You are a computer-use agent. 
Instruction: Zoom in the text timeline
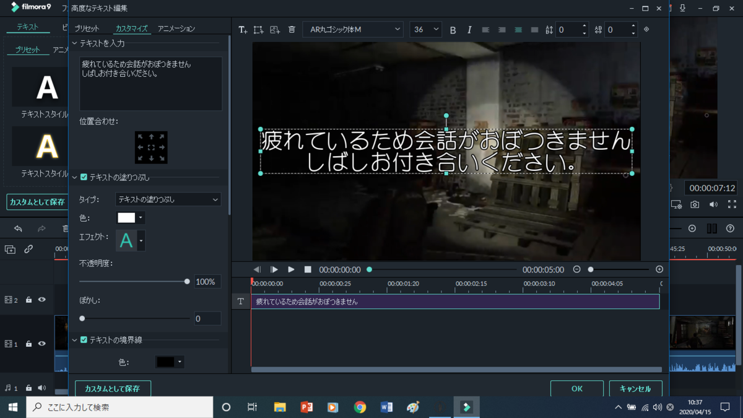[659, 269]
